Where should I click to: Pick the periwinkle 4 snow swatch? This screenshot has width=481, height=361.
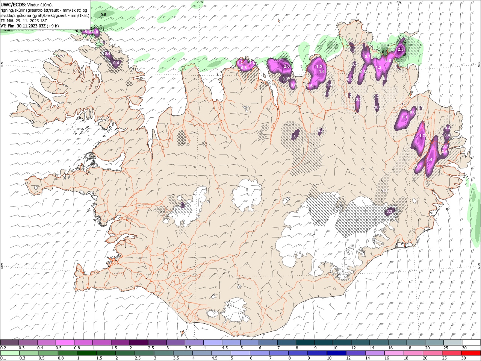coord(213,343)
